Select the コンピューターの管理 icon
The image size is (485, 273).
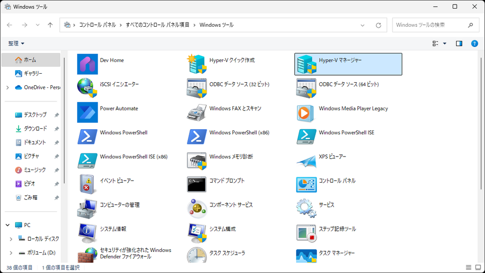click(x=87, y=209)
